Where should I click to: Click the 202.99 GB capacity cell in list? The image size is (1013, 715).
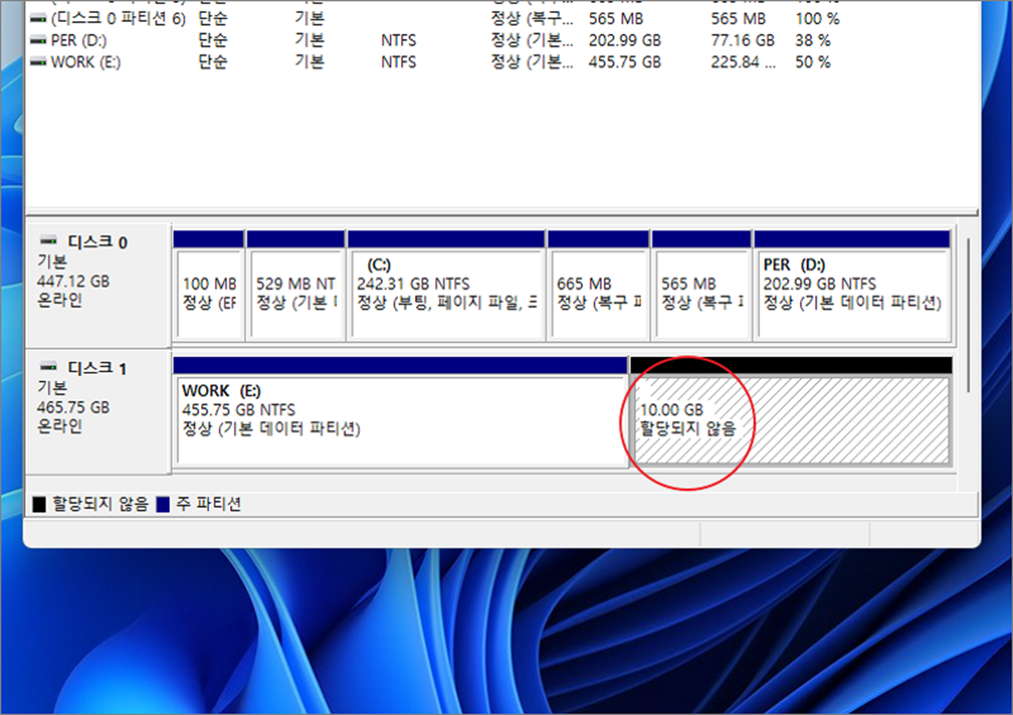click(x=625, y=40)
